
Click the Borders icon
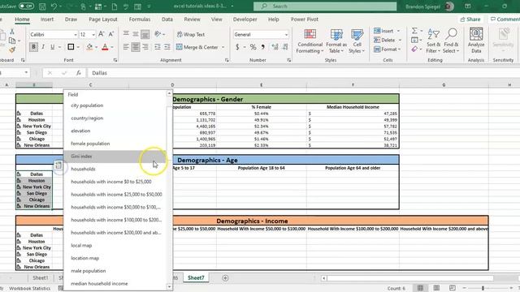point(71,47)
